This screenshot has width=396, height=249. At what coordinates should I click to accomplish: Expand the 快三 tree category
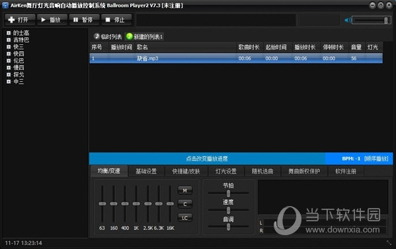(x=9, y=47)
